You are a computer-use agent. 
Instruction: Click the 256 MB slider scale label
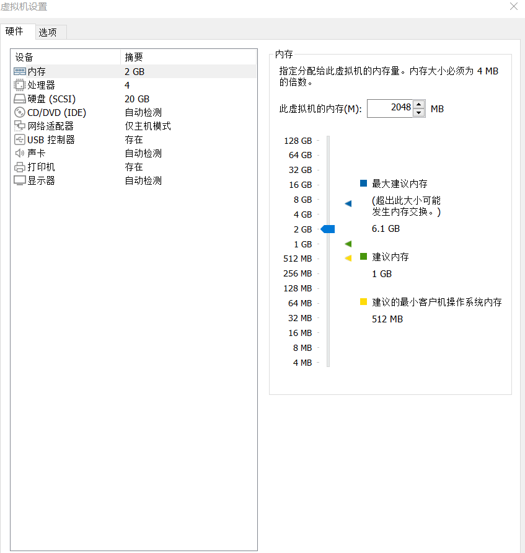298,273
